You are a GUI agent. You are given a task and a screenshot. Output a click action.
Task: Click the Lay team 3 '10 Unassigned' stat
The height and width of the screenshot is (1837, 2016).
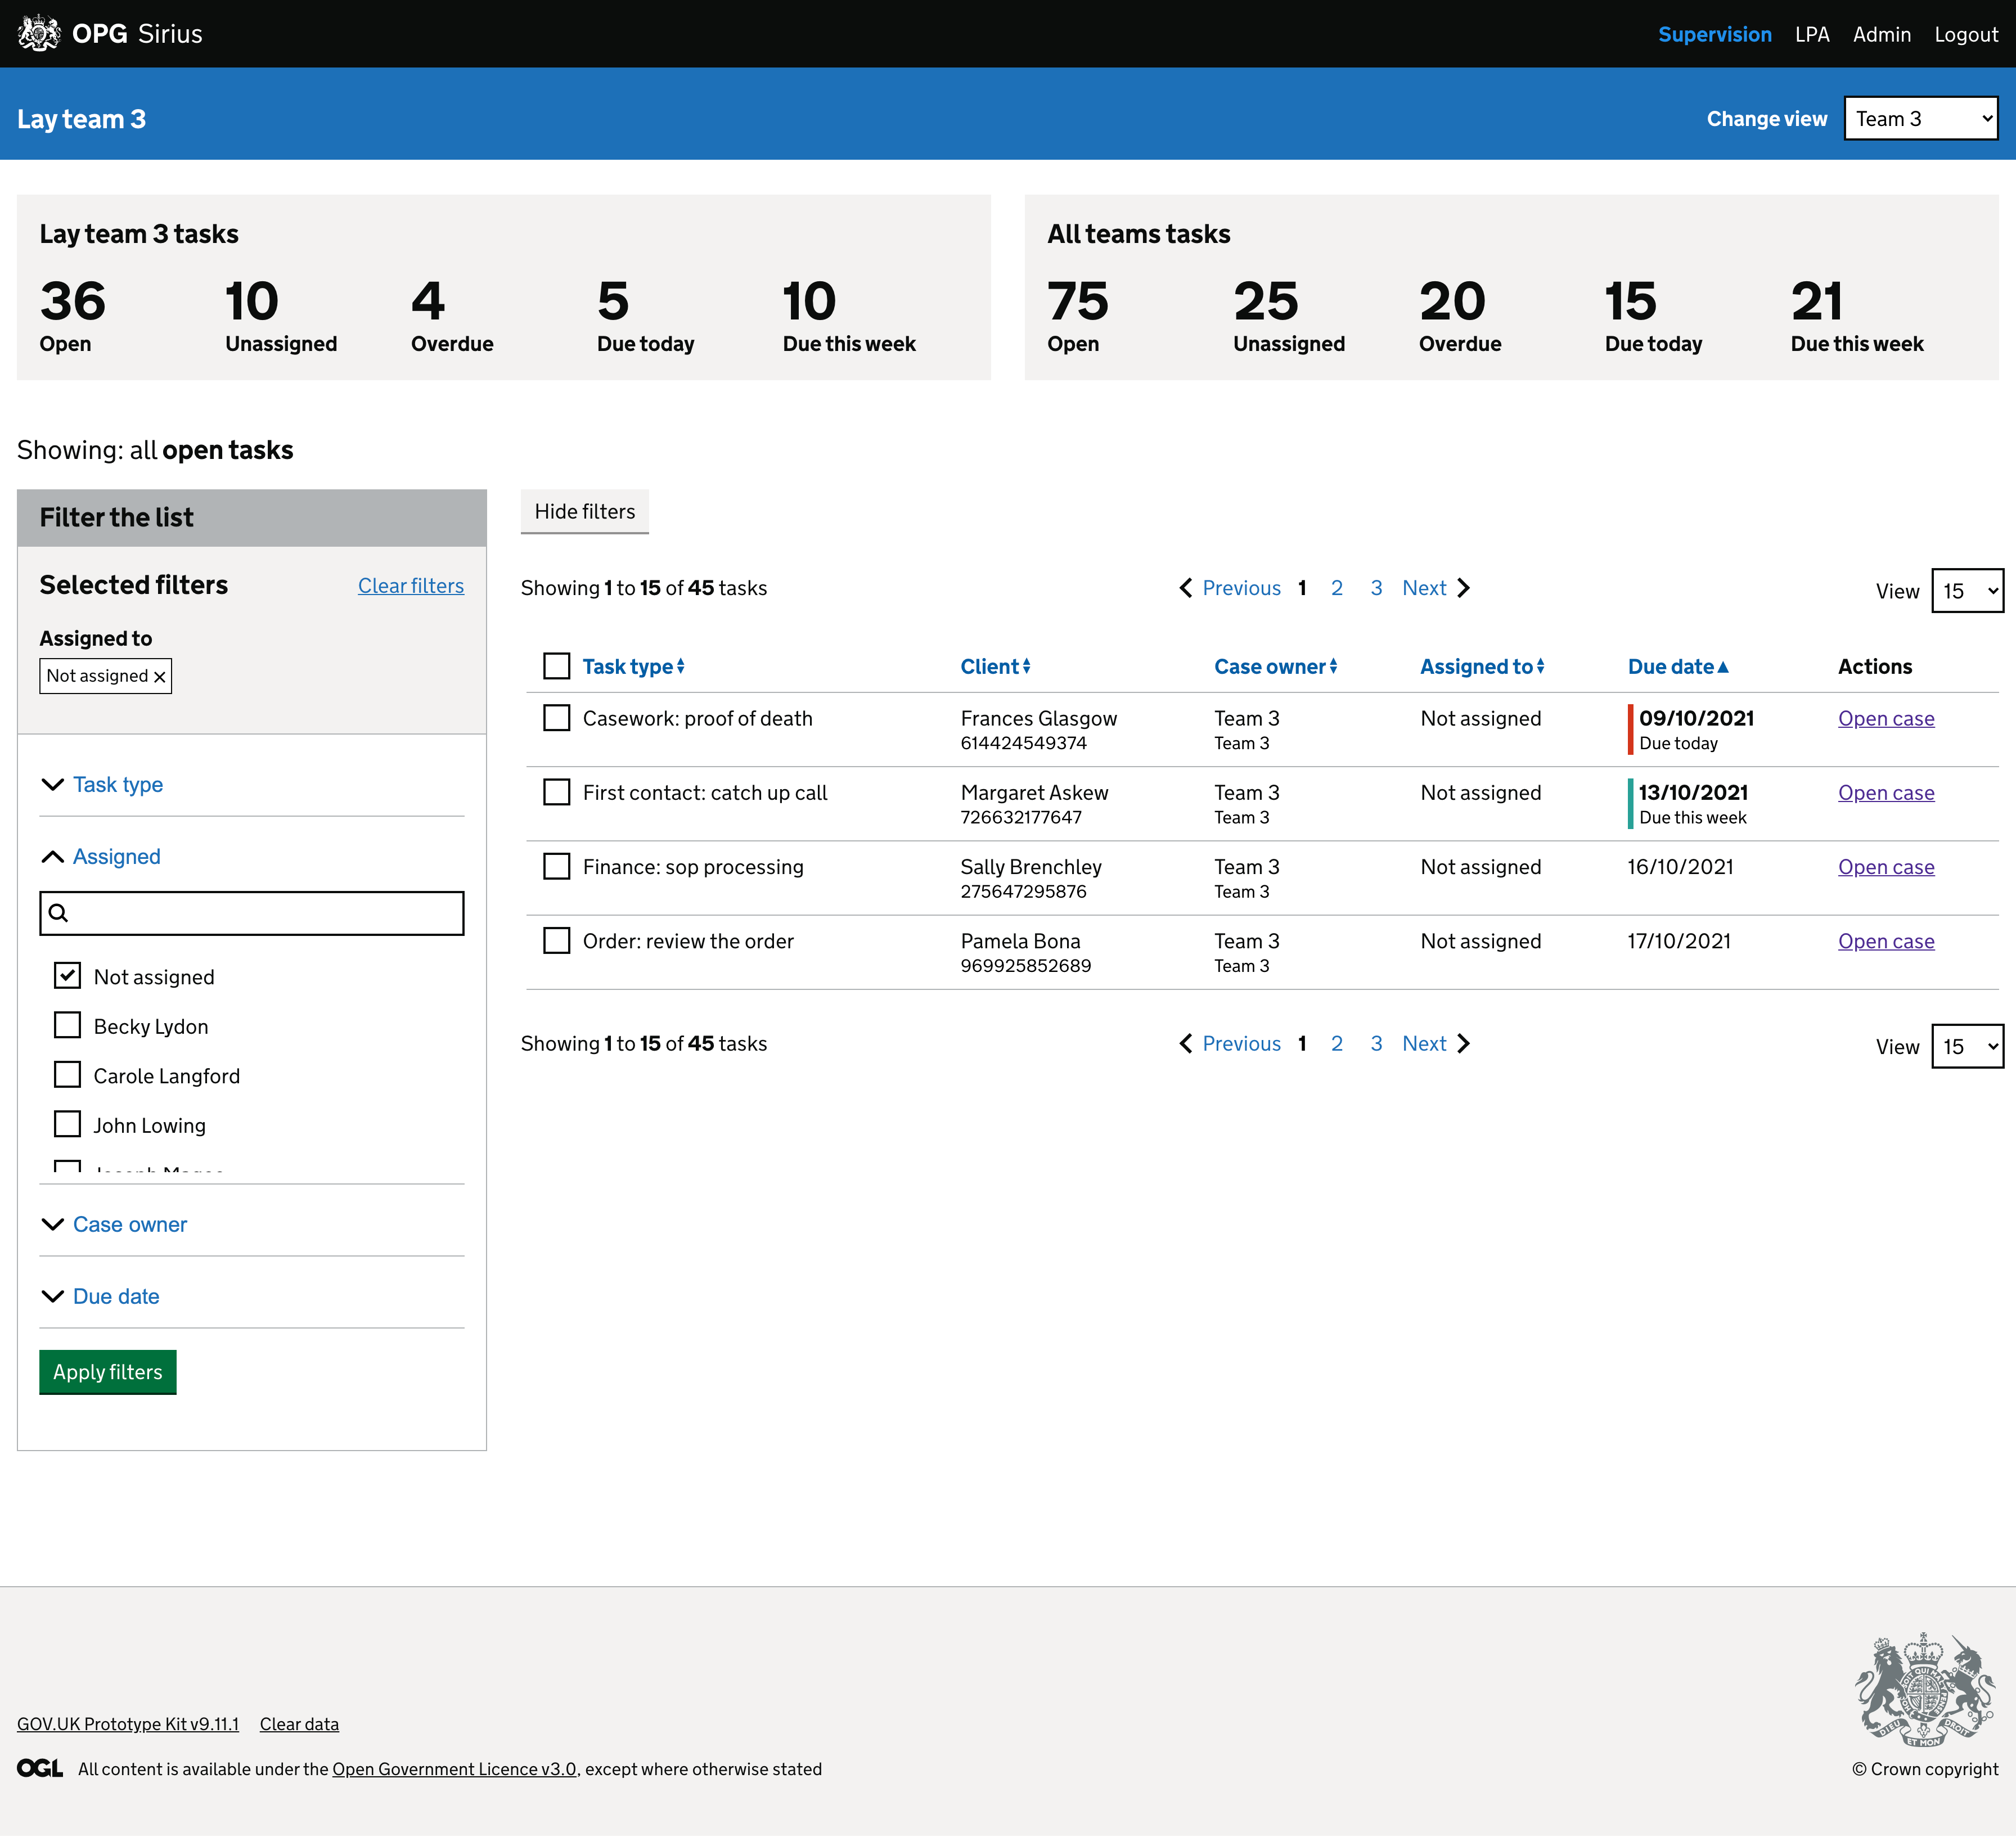pos(281,316)
